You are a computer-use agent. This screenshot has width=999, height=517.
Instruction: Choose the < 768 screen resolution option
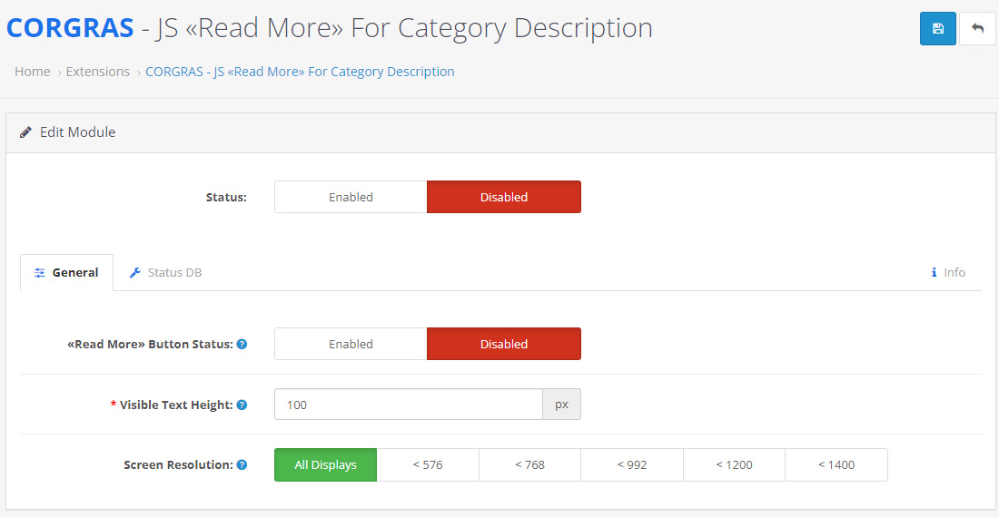tap(530, 465)
